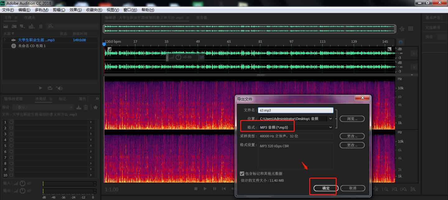The width and height of the screenshot is (448, 200).
Task: Click volume knob on waveform HUD
Action: 178,57
